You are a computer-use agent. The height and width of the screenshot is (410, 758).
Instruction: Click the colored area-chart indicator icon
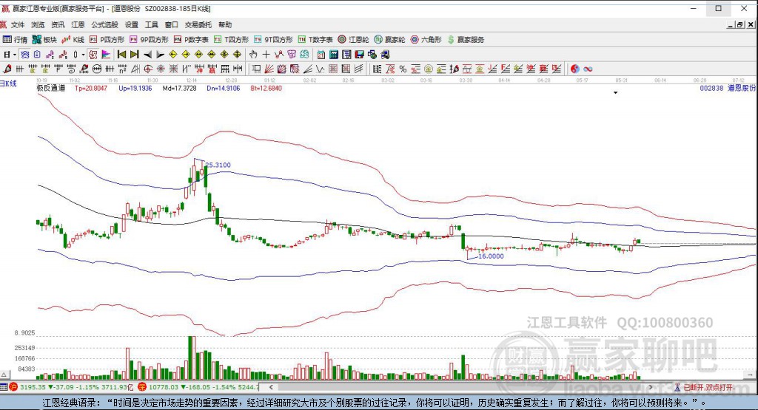[x=106, y=55]
